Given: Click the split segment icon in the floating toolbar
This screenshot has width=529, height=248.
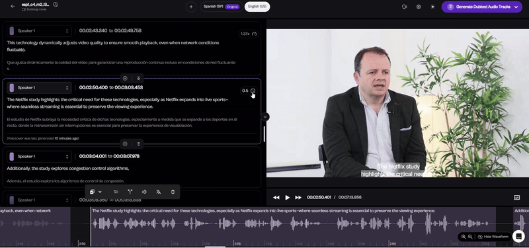Looking at the screenshot, I should tap(130, 192).
